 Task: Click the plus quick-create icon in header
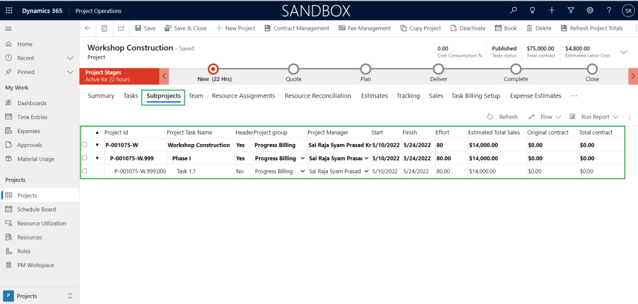(551, 11)
